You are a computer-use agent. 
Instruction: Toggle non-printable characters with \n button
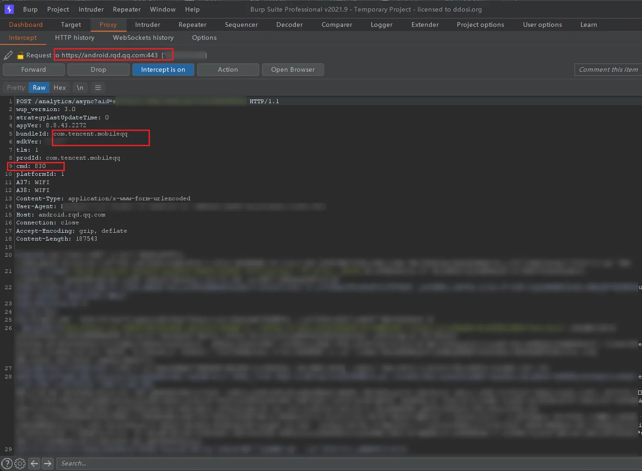click(80, 87)
